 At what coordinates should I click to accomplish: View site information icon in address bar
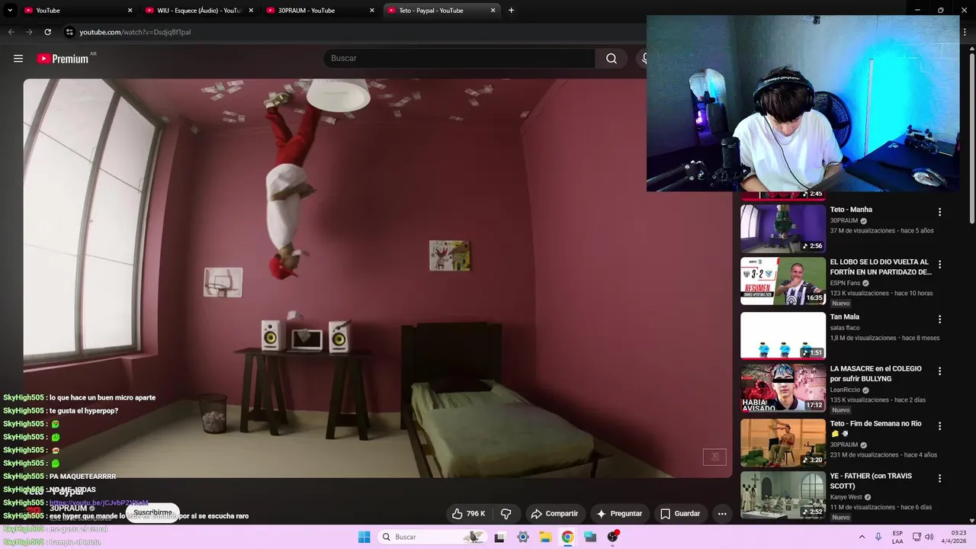(69, 32)
